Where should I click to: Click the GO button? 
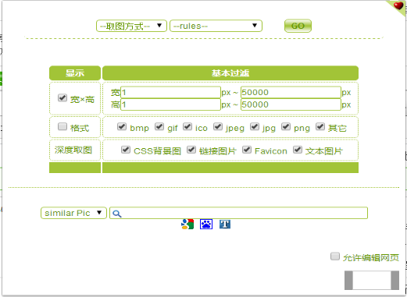tap(298, 26)
